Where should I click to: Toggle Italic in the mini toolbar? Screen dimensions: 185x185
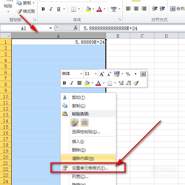[72, 83]
